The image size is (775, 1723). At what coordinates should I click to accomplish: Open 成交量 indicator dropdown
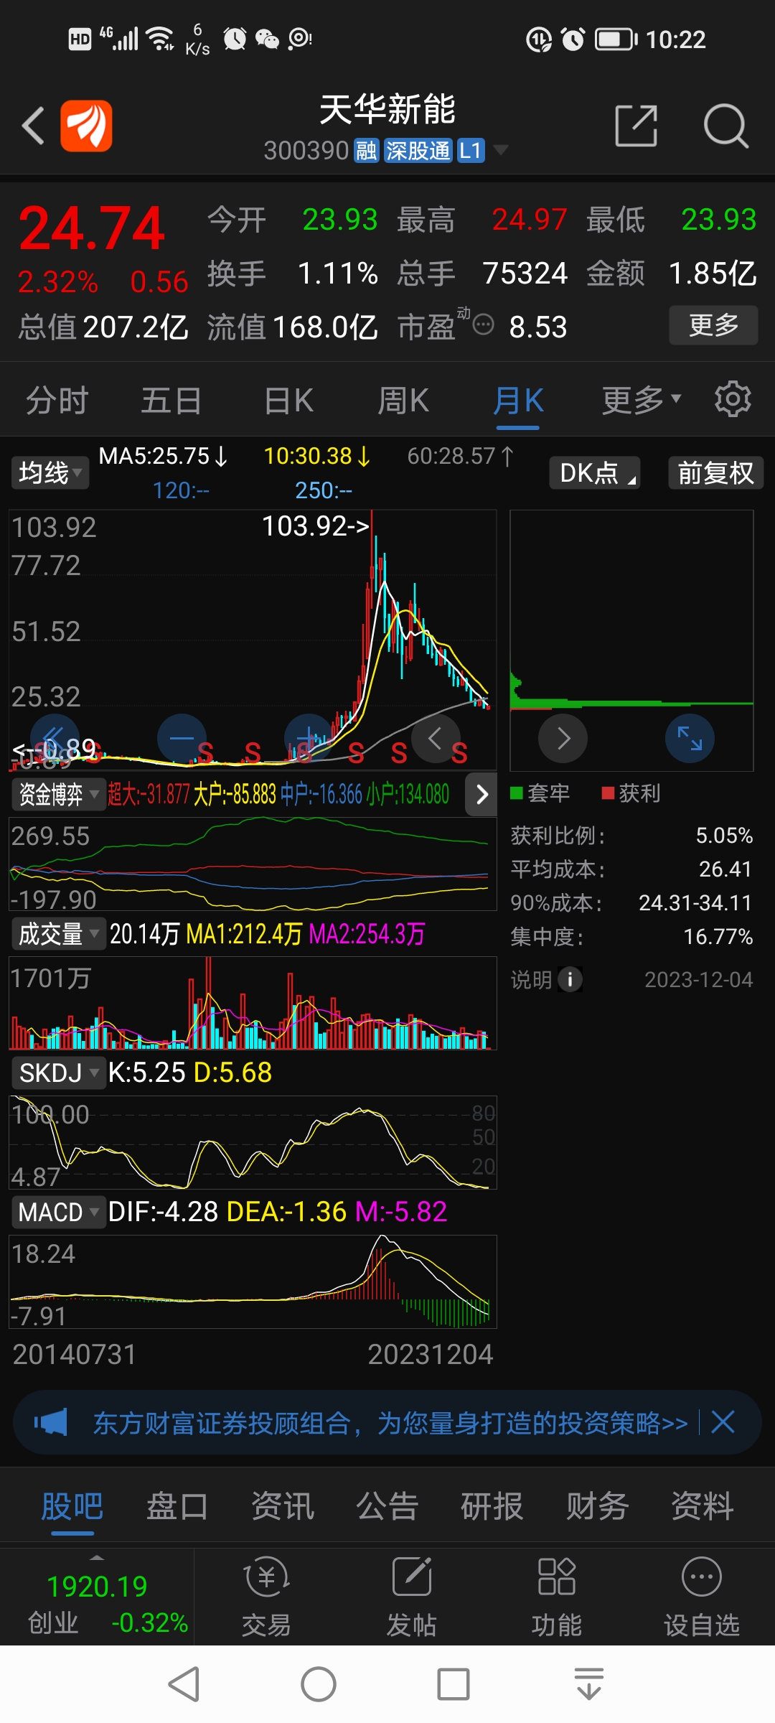pyautogui.click(x=58, y=934)
